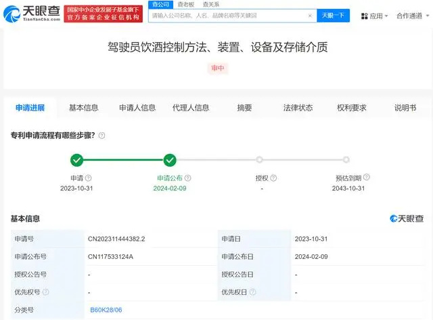This screenshot has height=320, width=433.
Task: Click the 申请日 value 2023-10-31
Action: click(x=311, y=239)
